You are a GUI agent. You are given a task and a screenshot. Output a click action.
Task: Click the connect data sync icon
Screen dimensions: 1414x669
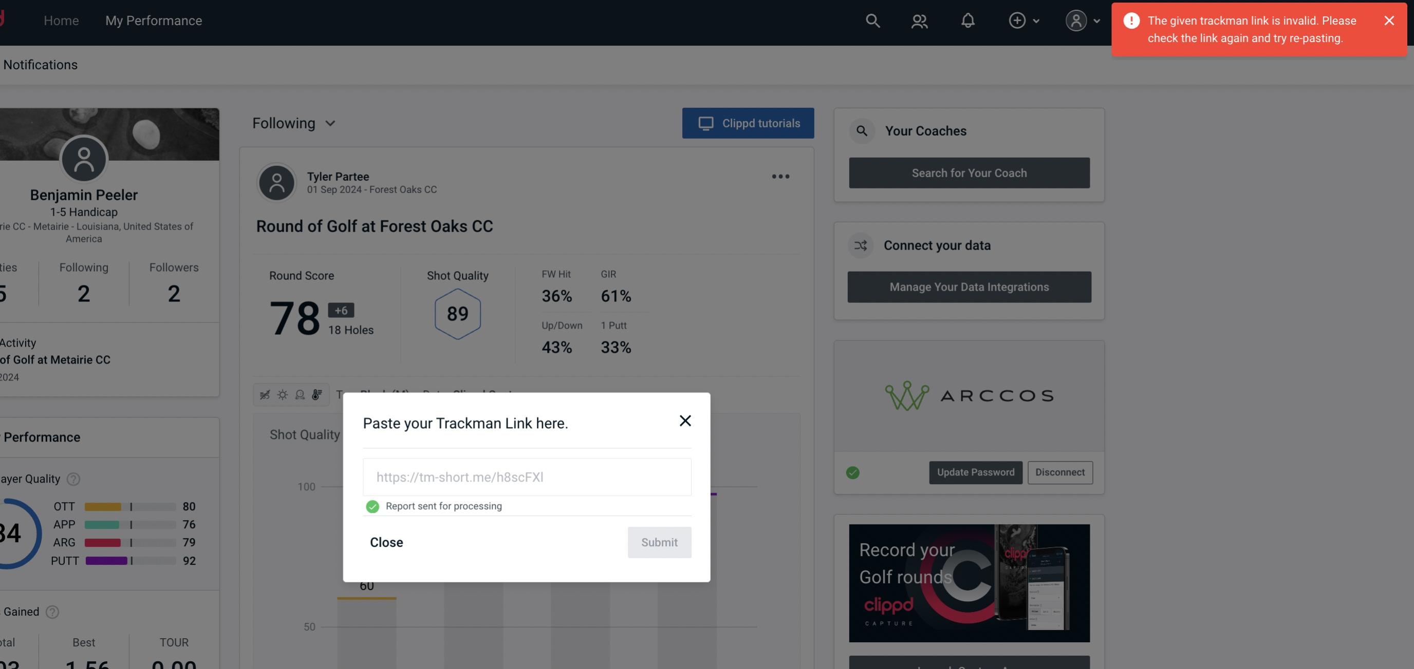point(861,245)
